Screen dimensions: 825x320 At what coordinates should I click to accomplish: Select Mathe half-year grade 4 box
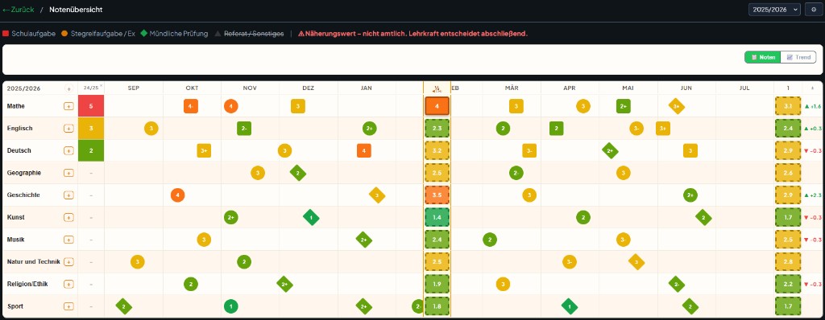coord(437,106)
